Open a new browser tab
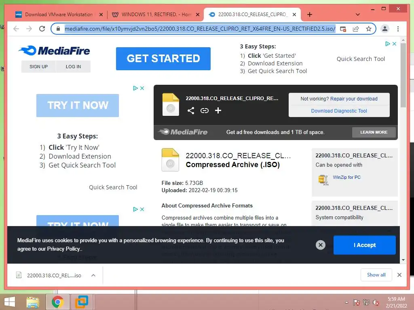The height and width of the screenshot is (310, 414). point(310,15)
